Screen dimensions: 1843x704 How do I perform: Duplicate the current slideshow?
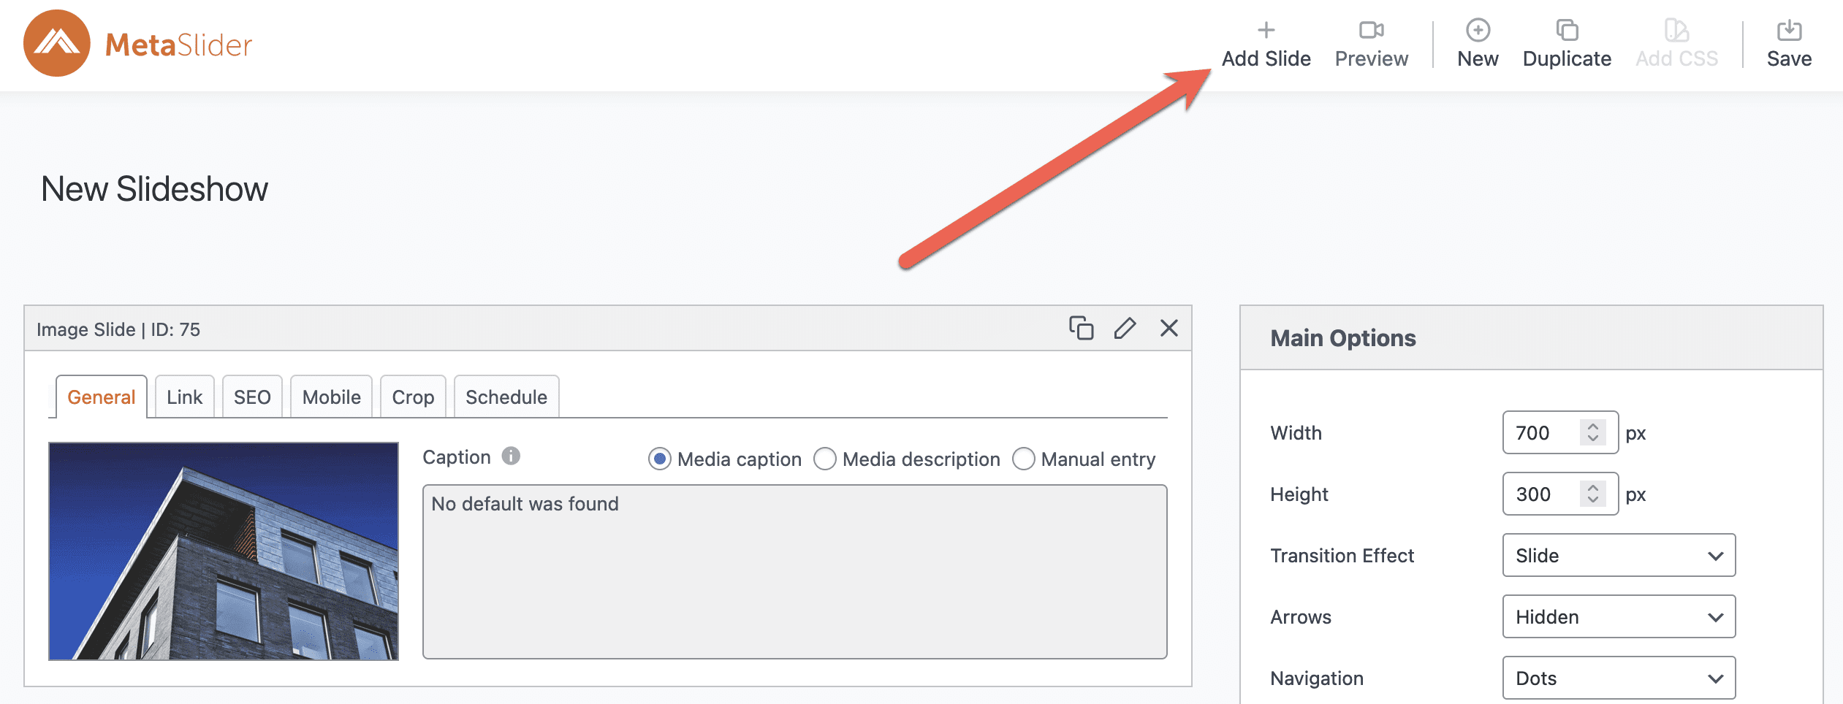pos(1566,44)
